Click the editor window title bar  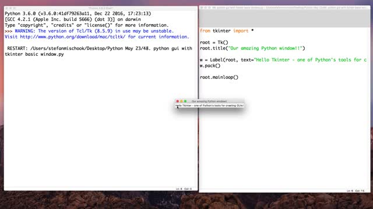coord(284,8)
